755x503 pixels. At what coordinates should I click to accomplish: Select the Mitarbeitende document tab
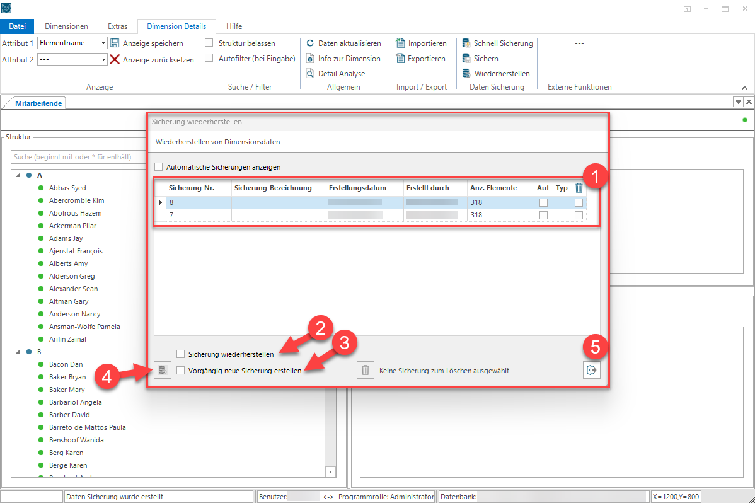pos(38,103)
